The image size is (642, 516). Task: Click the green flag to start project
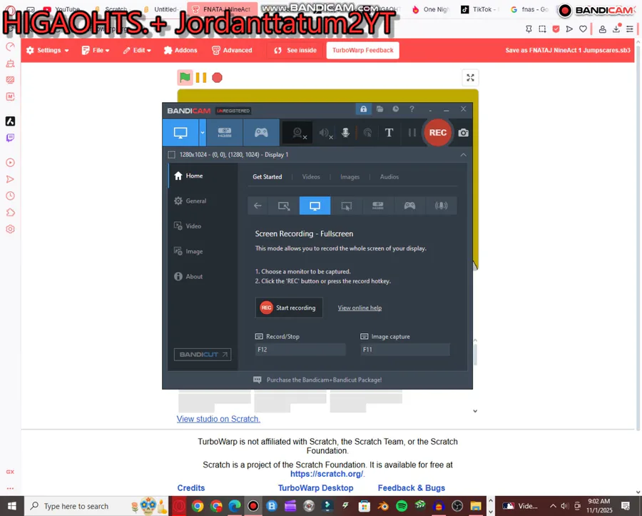[x=185, y=77]
